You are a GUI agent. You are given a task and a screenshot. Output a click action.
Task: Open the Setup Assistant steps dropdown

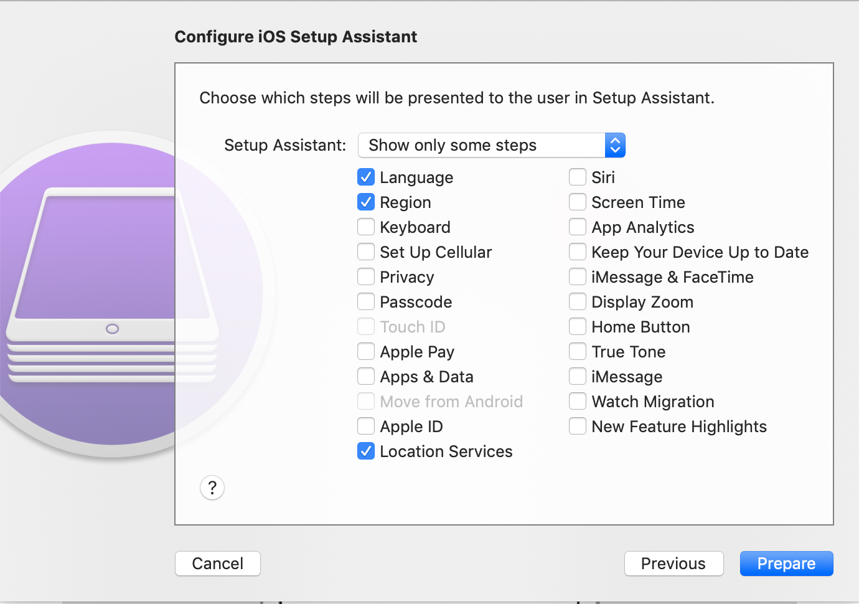[491, 145]
